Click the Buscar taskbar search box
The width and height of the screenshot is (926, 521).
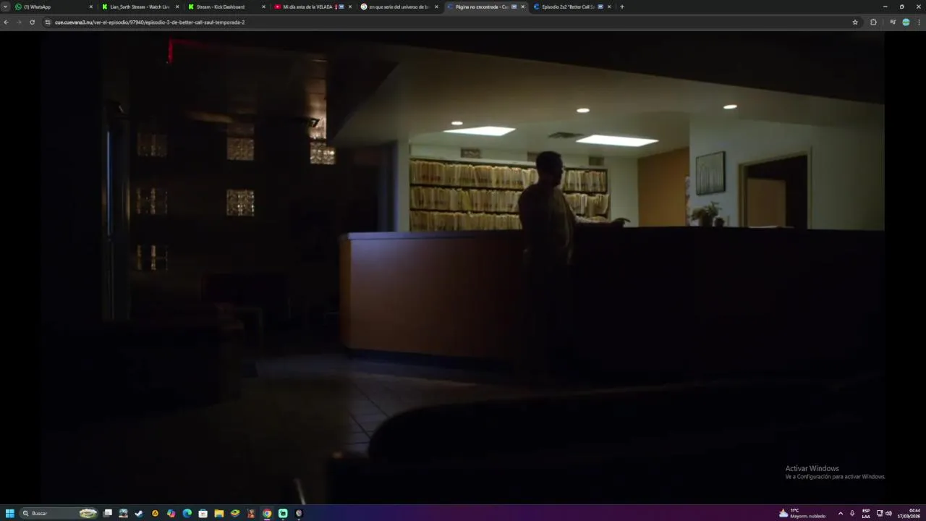[x=59, y=513]
